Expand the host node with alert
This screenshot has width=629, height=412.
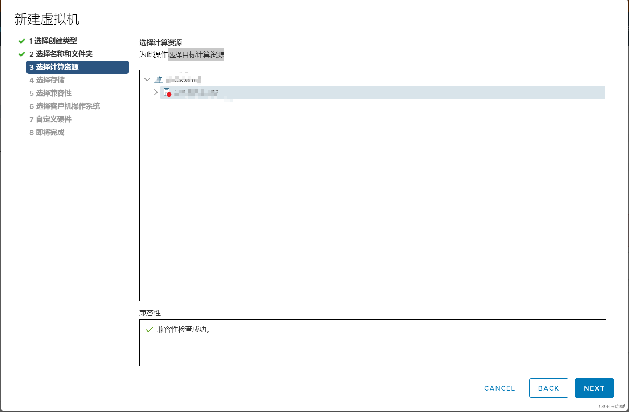[x=156, y=92]
